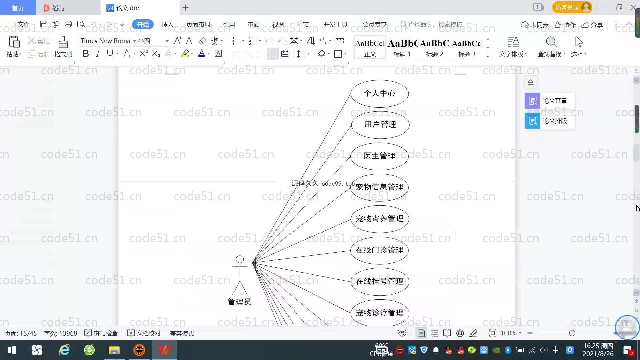Toggle reading mode view icon

pos(447,333)
